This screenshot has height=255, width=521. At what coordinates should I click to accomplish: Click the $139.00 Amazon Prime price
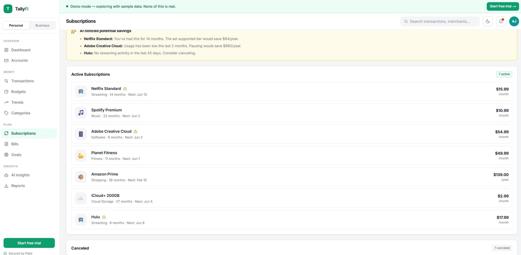tap(501, 175)
